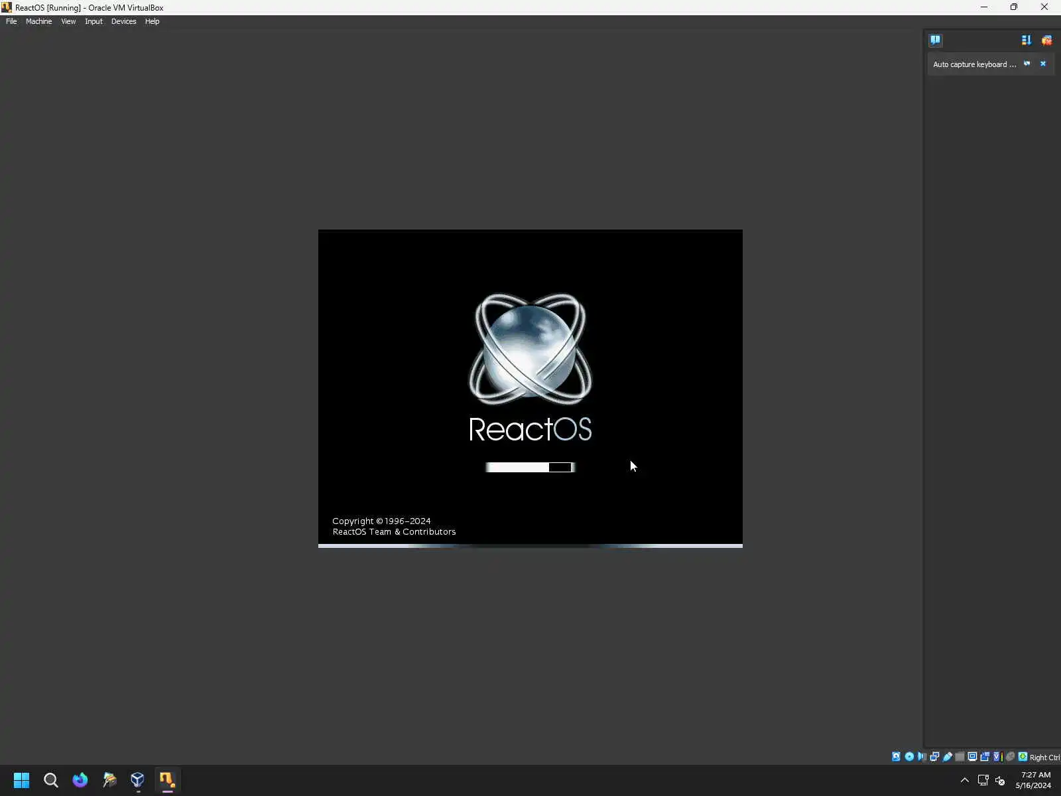Click the display status icon
The width and height of the screenshot is (1061, 796).
972,756
